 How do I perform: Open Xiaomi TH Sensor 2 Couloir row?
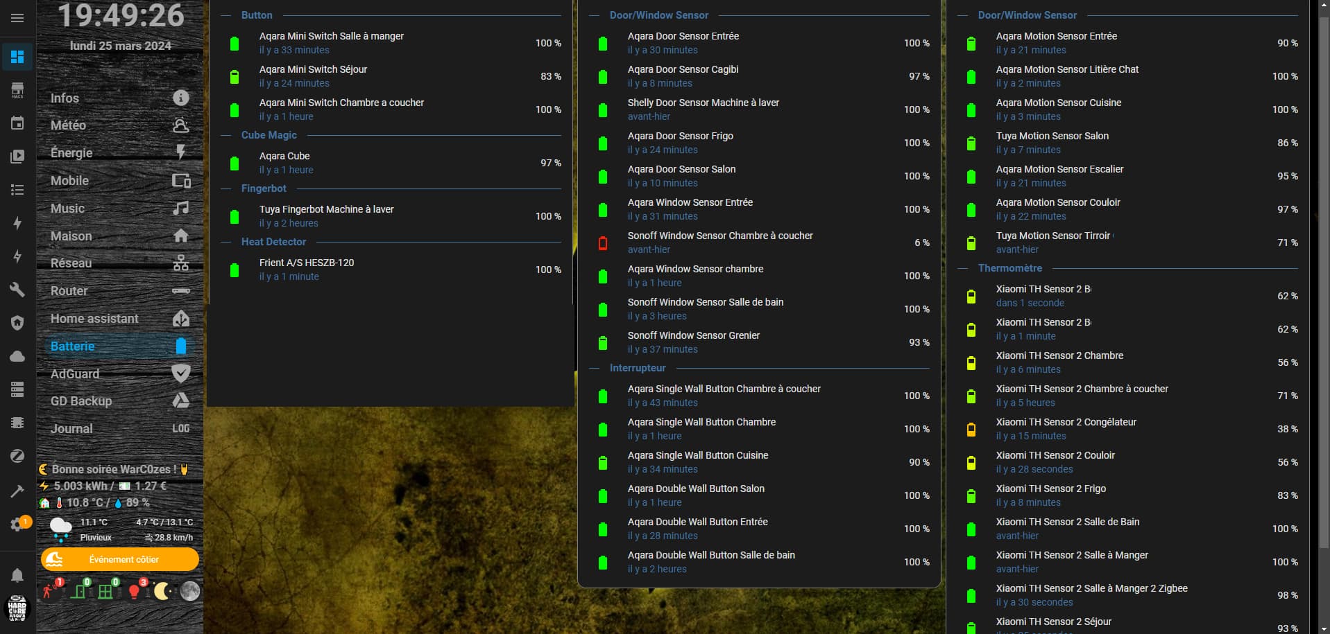click(1128, 462)
